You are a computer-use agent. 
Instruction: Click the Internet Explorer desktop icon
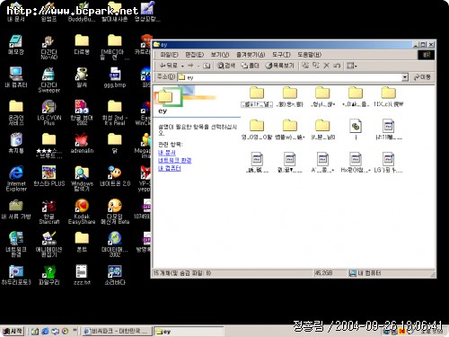point(16,178)
